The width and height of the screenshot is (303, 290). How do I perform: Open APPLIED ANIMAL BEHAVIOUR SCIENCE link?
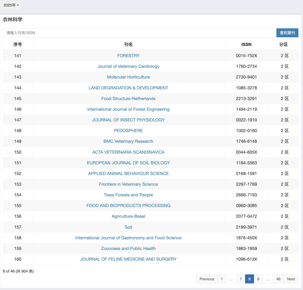pyautogui.click(x=128, y=173)
